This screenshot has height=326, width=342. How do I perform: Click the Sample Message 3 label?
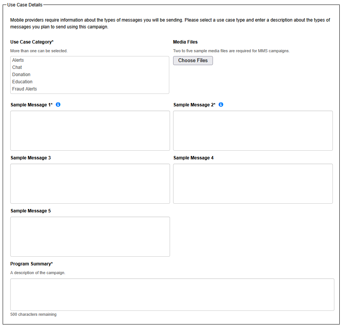[x=31, y=158]
